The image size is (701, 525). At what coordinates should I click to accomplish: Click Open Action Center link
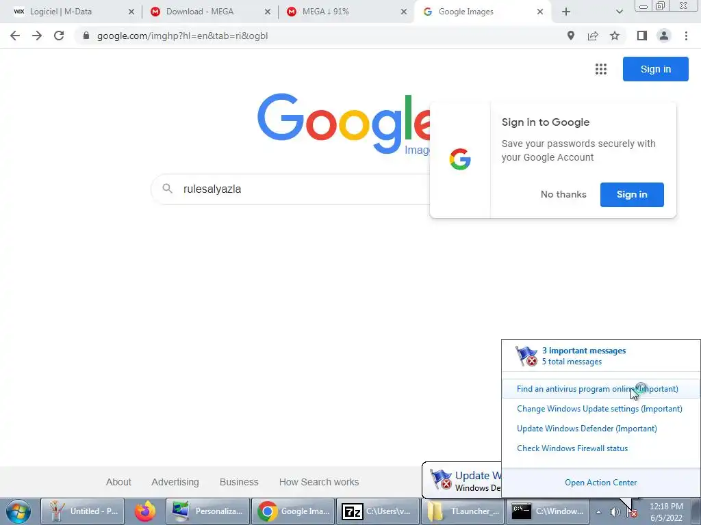pos(600,483)
